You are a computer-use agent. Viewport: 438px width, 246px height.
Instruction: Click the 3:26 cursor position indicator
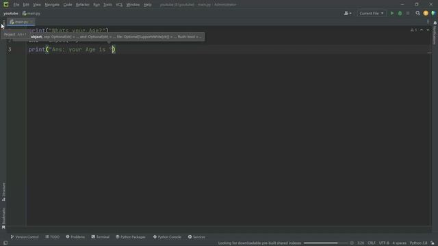(x=361, y=243)
